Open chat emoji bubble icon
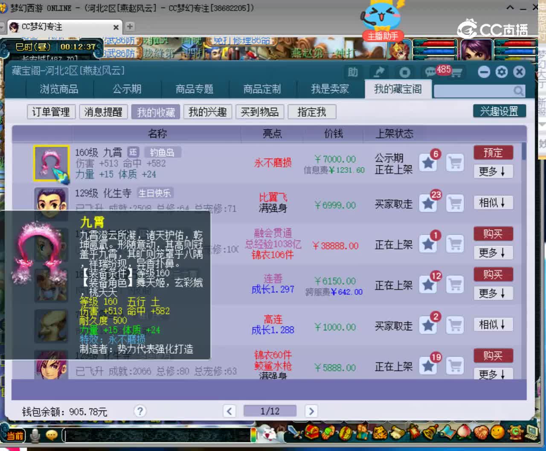 click(x=52, y=436)
